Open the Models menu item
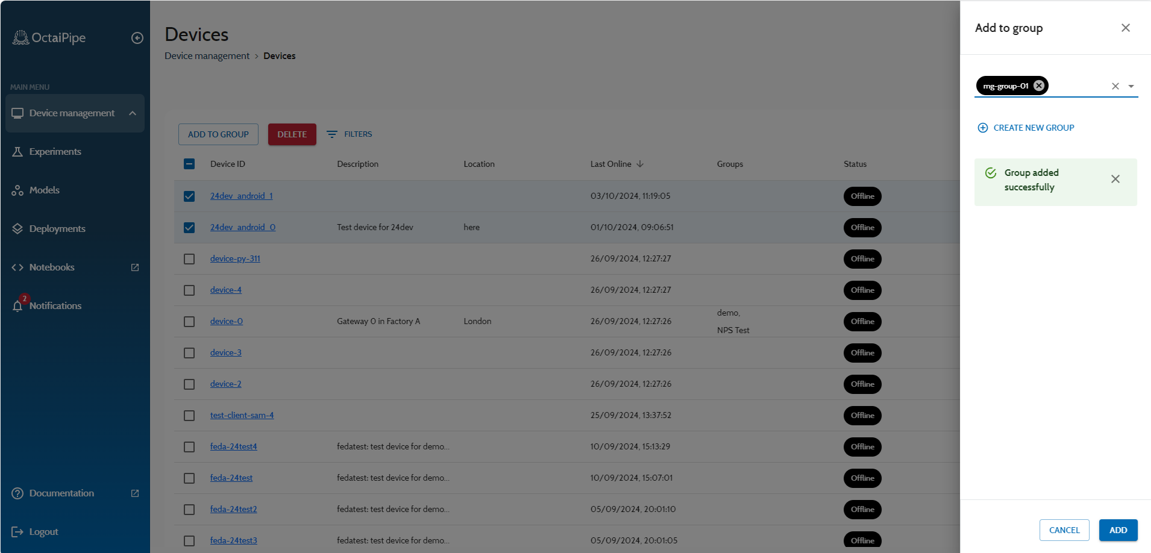 pos(75,190)
